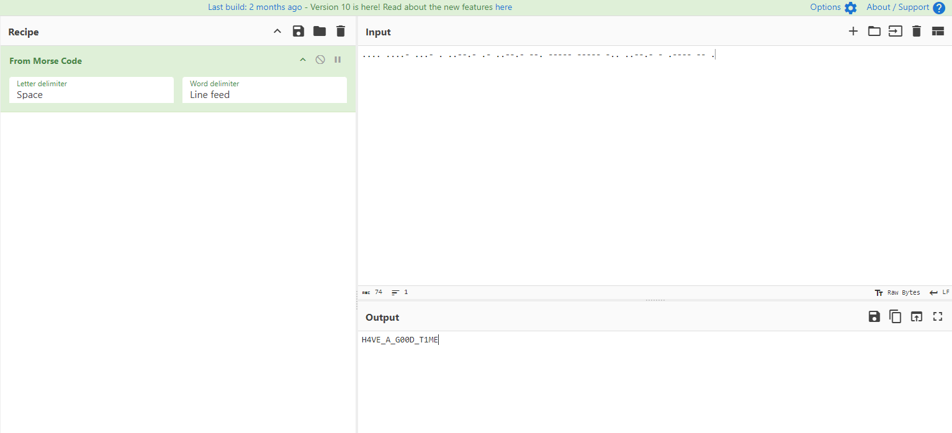Collapse the From Morse Code operation
Viewport: 952px width, 433px height.
pyautogui.click(x=303, y=60)
